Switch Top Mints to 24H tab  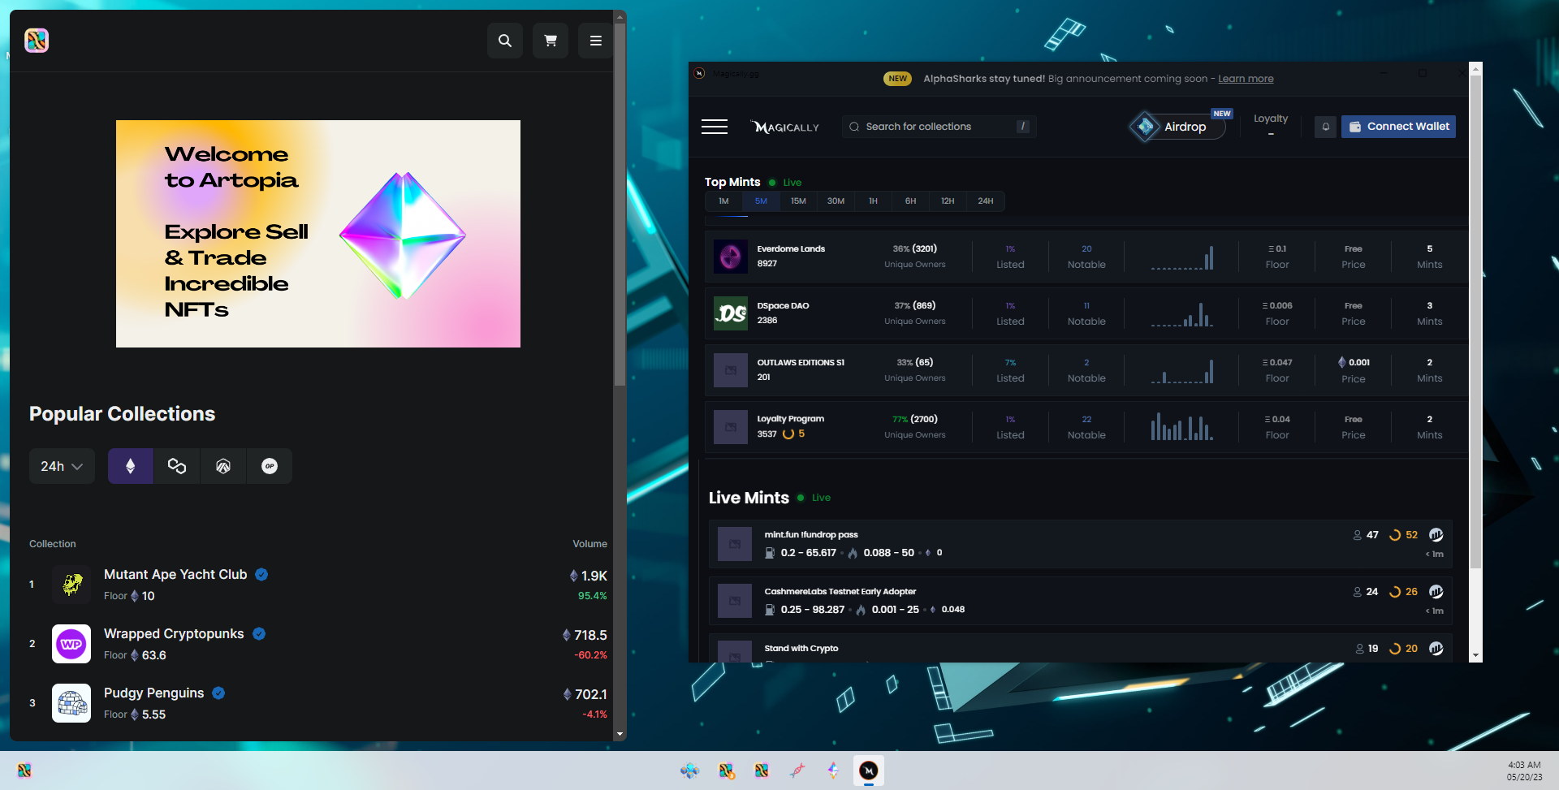click(985, 201)
